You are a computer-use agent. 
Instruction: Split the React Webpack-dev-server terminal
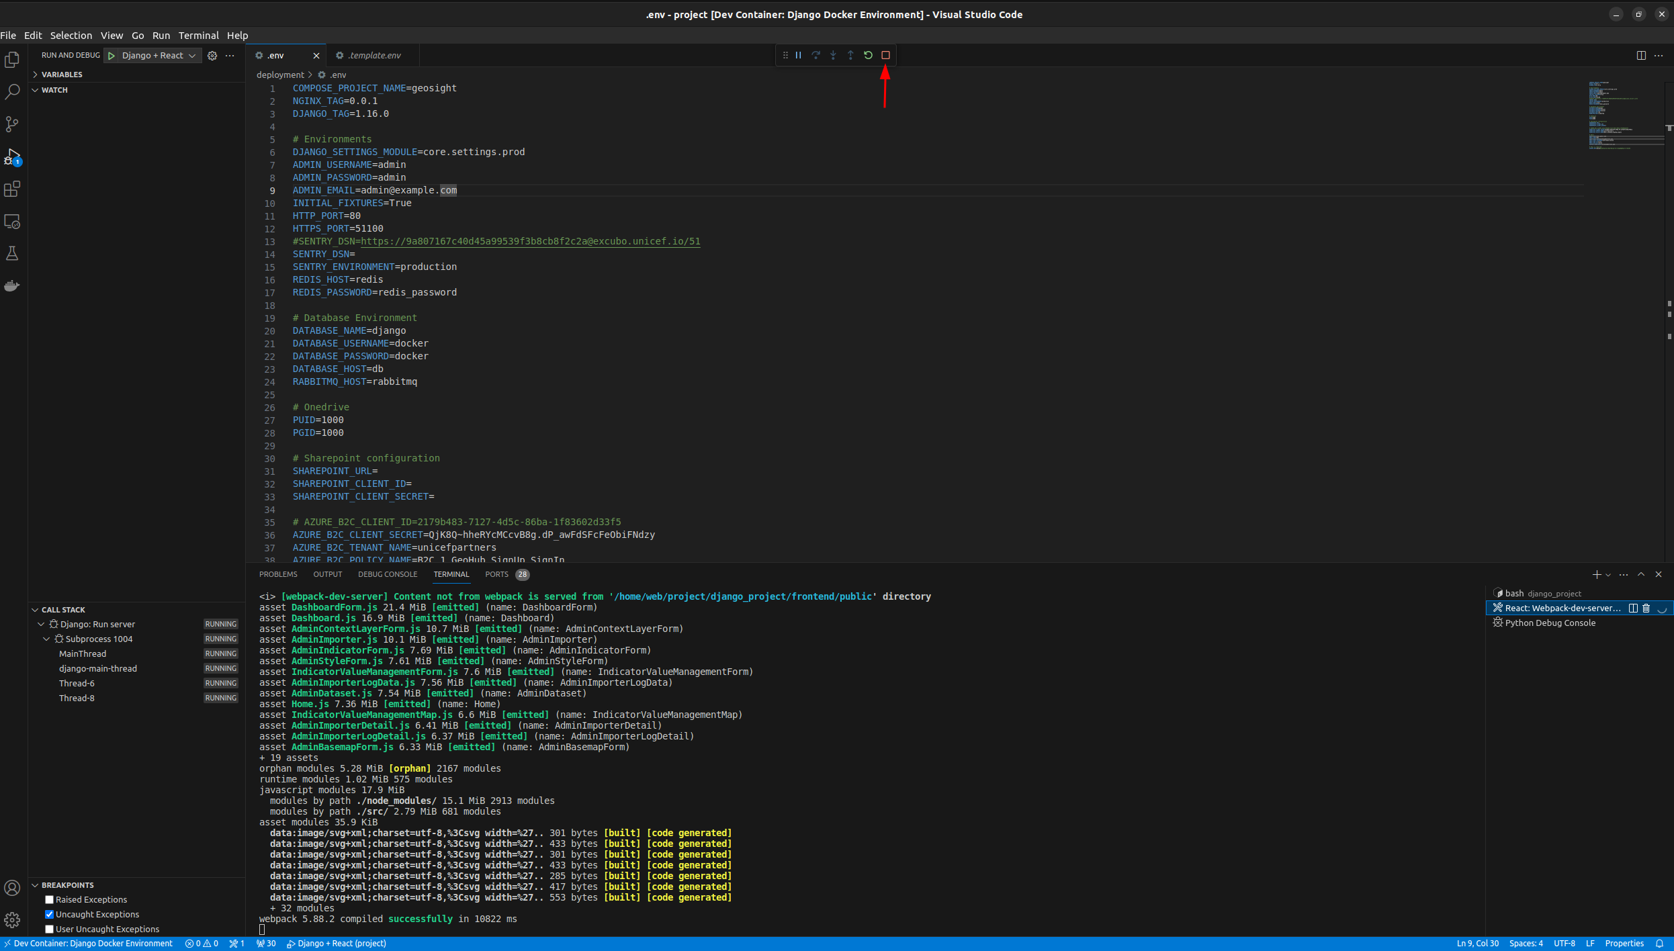tap(1633, 608)
